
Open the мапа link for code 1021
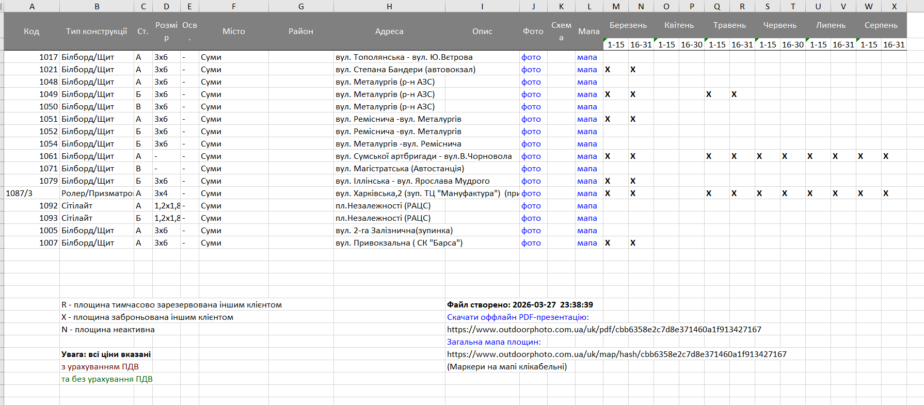pos(587,70)
